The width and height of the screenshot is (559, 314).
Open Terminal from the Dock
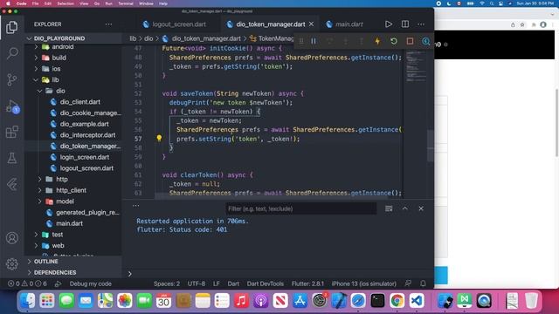point(377,301)
